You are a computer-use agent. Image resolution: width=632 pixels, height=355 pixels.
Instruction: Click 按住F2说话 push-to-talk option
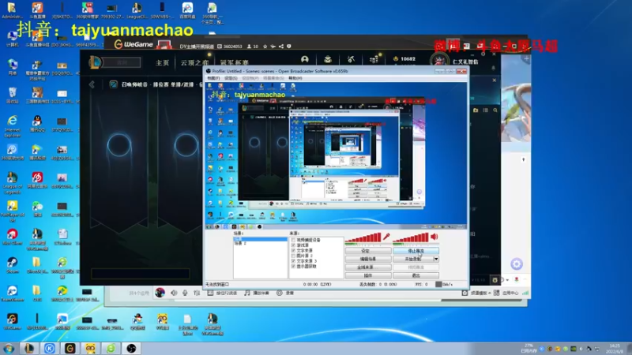coord(222,293)
